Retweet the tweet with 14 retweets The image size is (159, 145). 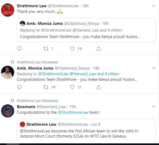(46, 87)
